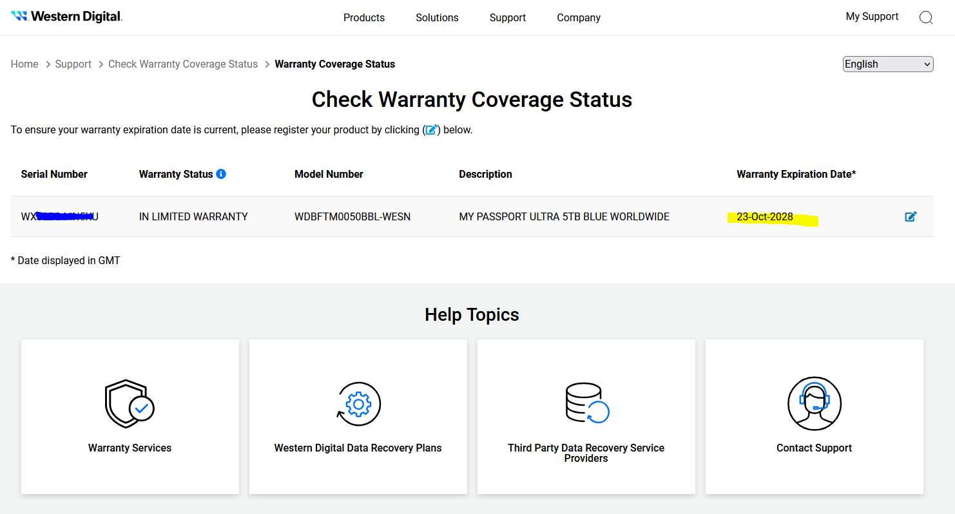This screenshot has width=955, height=514.
Task: Click the Warranty Services shield icon
Action: pyautogui.click(x=130, y=404)
